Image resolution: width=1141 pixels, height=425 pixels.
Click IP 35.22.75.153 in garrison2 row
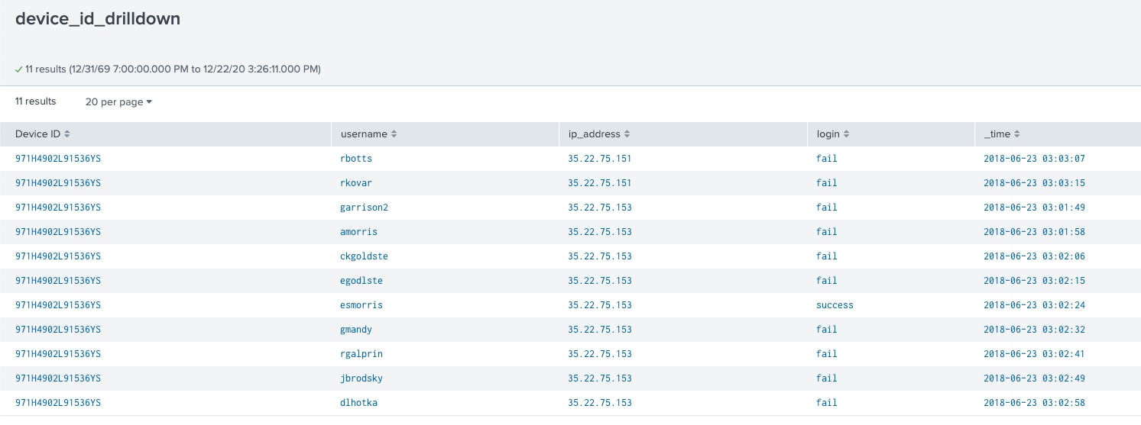[x=600, y=208]
